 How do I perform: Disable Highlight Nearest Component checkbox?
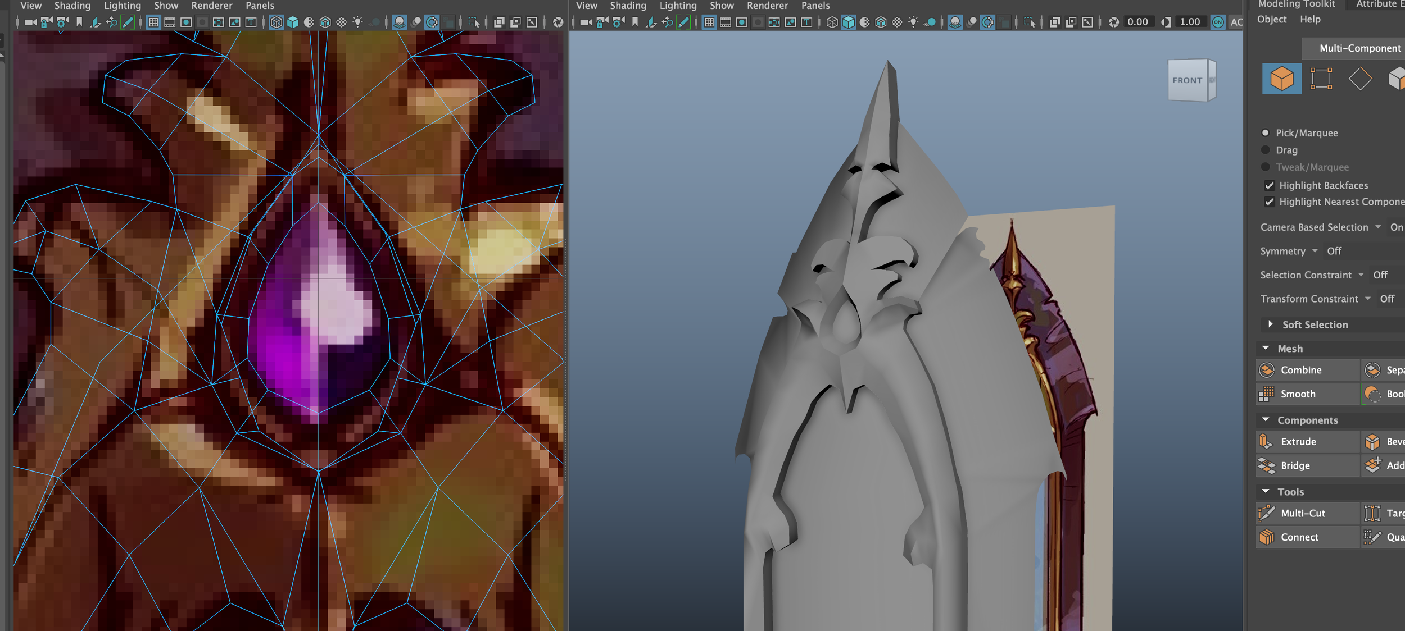[1270, 202]
